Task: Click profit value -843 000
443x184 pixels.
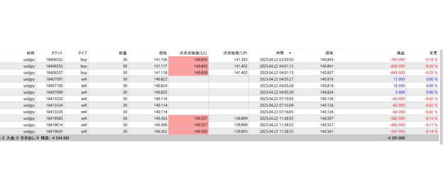Action: (x=397, y=72)
